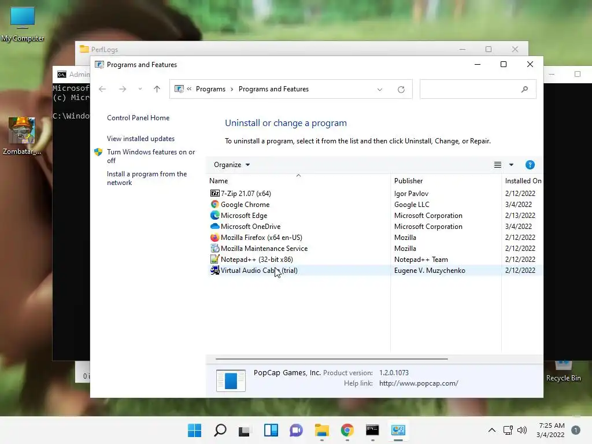Viewport: 592px width, 444px height.
Task: Expand the view options dropdown arrow
Action: point(511,165)
